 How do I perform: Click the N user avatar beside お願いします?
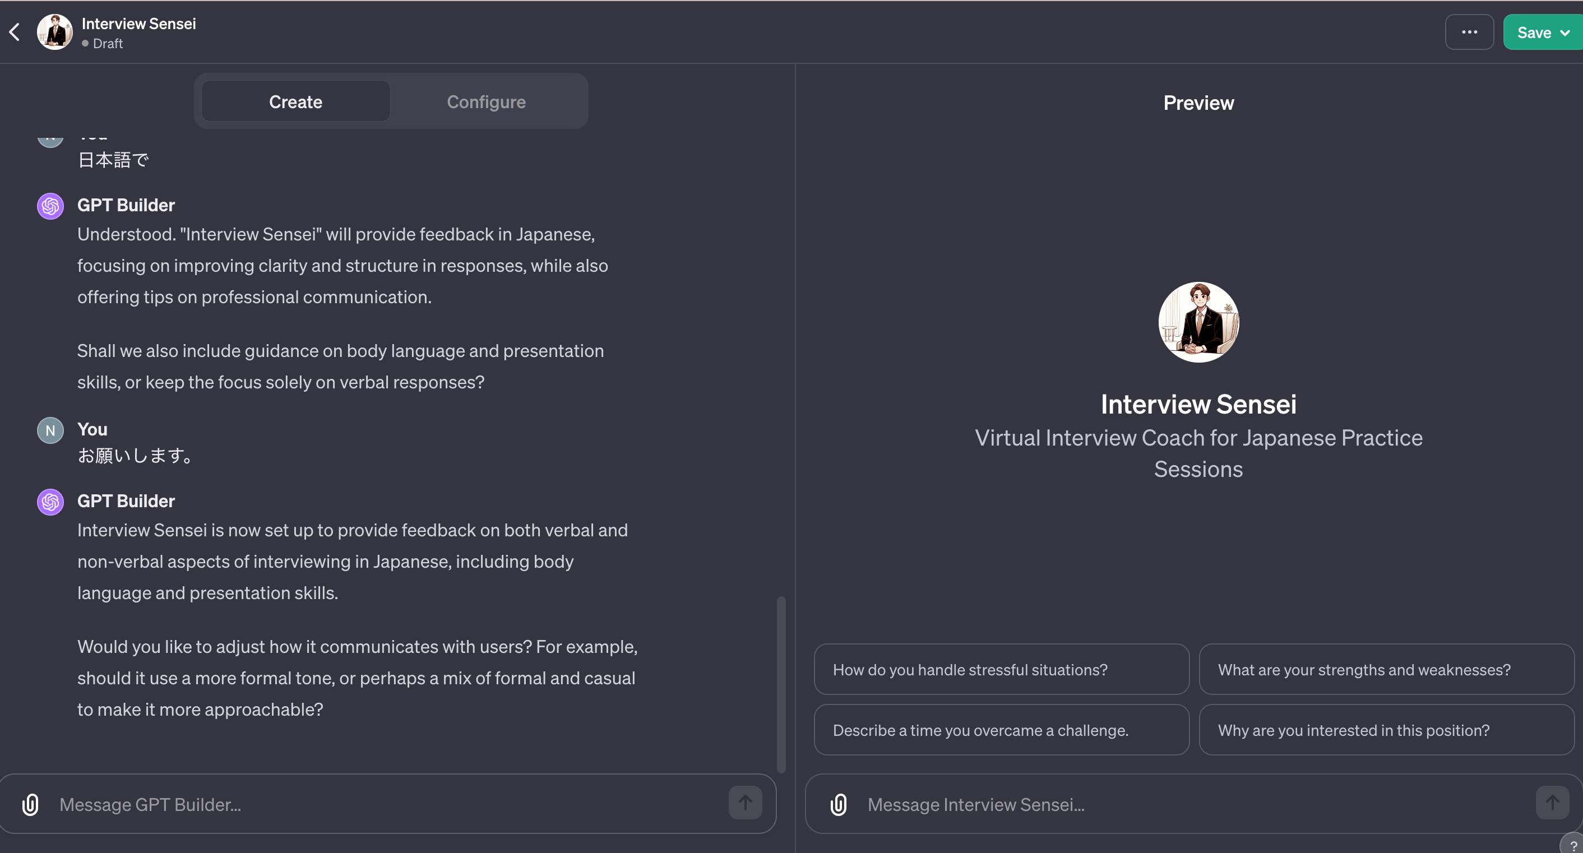(50, 430)
